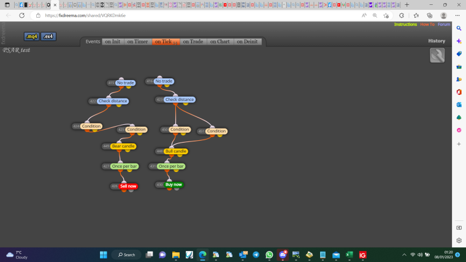The height and width of the screenshot is (262, 466).
Task: Click the address bar URL
Action: (x=85, y=15)
